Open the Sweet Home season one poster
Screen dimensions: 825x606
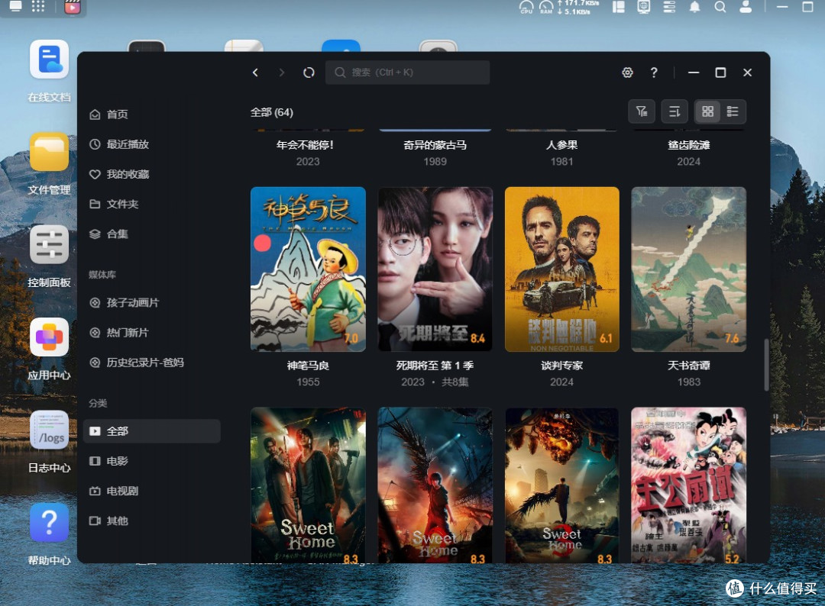(x=309, y=485)
